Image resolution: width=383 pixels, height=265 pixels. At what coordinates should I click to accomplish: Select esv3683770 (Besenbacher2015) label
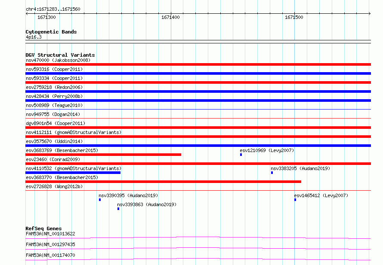(62, 177)
